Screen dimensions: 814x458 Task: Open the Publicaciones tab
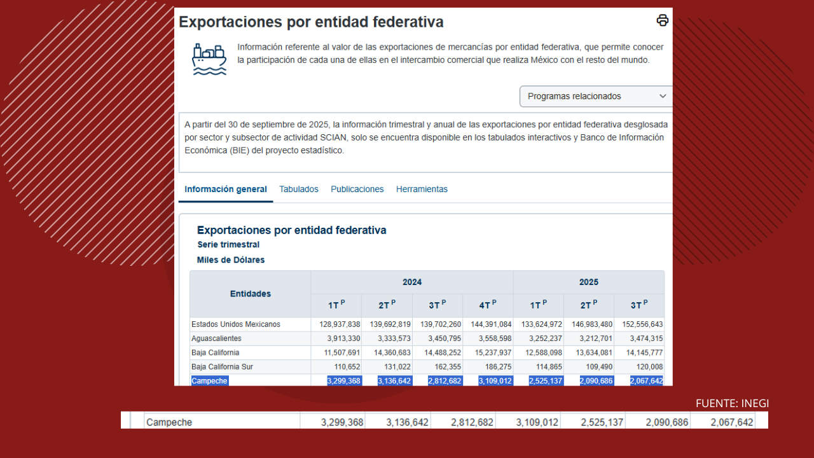click(x=357, y=189)
